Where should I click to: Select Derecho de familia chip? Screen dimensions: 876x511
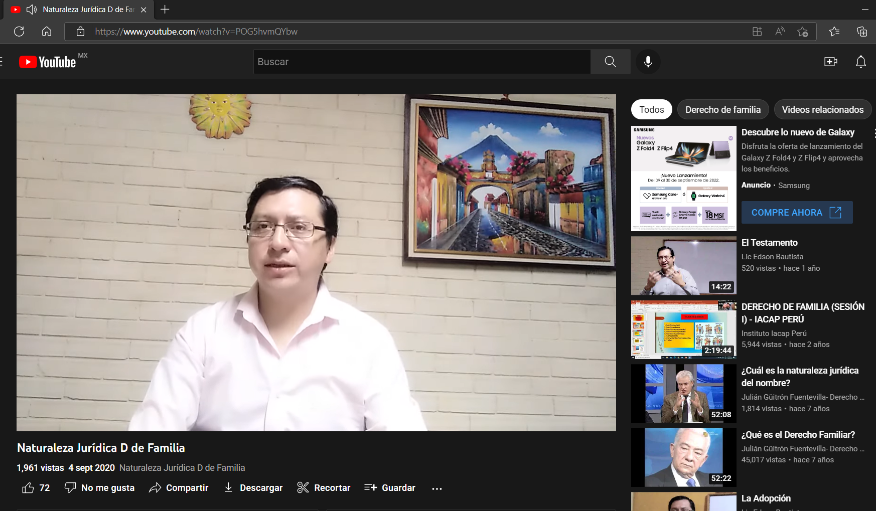pyautogui.click(x=723, y=109)
